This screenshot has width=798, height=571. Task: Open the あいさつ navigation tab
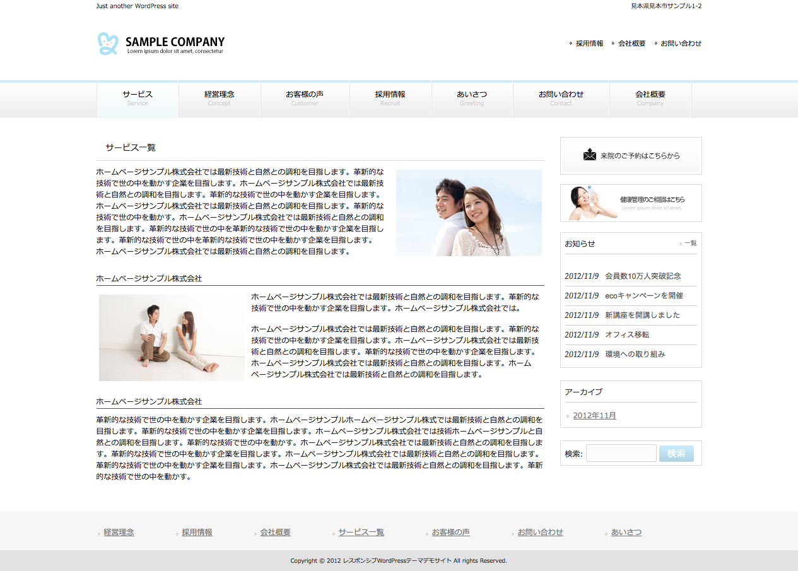(472, 99)
